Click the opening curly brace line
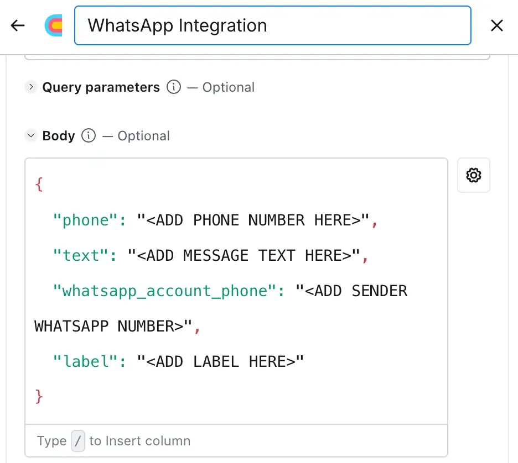 [x=39, y=184]
